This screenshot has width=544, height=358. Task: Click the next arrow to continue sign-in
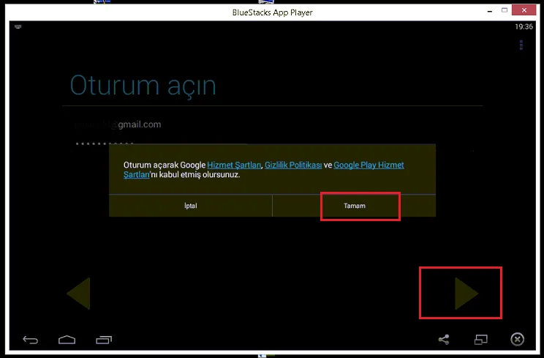466,294
